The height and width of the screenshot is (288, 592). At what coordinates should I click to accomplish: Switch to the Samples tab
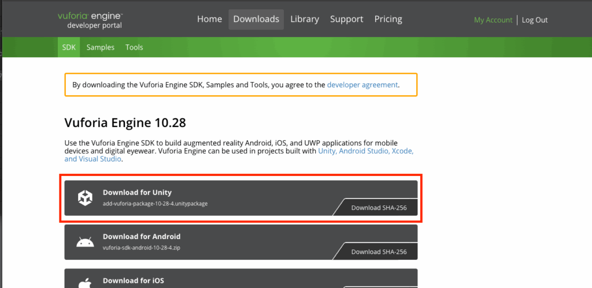tap(101, 47)
